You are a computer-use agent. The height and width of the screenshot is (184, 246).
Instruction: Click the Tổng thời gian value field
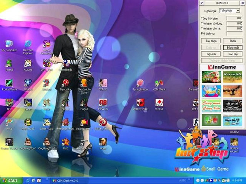coord(234,18)
